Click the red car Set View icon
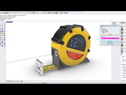Screen dimensions: 126x95 36,13
